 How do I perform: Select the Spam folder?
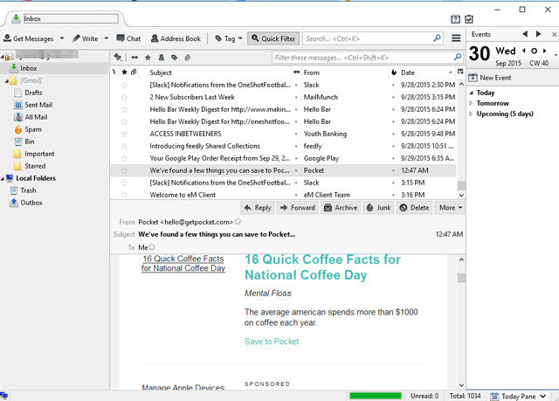[33, 129]
